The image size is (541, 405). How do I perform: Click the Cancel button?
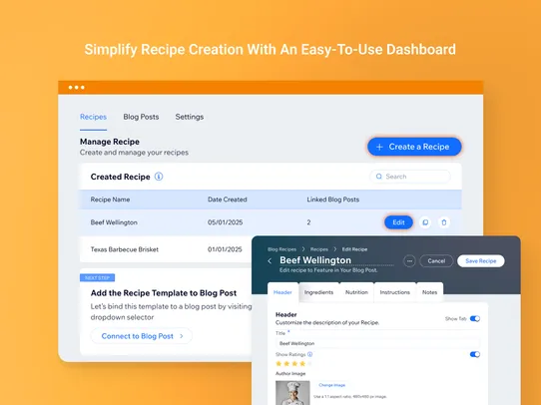(436, 261)
